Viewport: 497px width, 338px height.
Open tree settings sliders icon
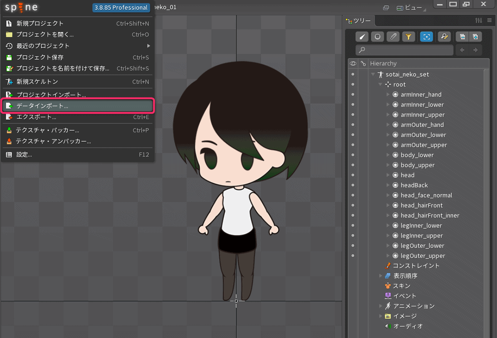(479, 20)
